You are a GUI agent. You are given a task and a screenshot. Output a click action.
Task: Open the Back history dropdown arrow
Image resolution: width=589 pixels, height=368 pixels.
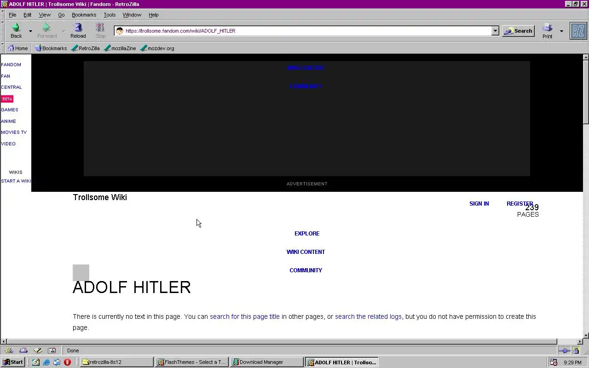tap(30, 31)
